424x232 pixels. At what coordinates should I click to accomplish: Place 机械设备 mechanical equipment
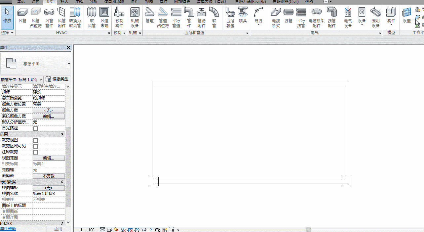[x=135, y=17]
